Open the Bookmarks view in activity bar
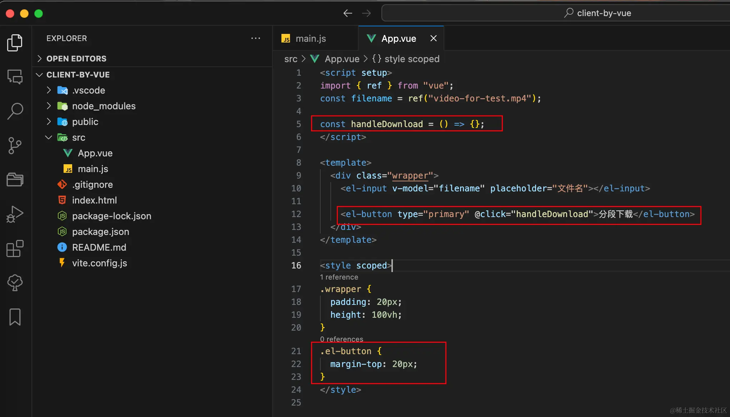The width and height of the screenshot is (730, 417). (15, 317)
